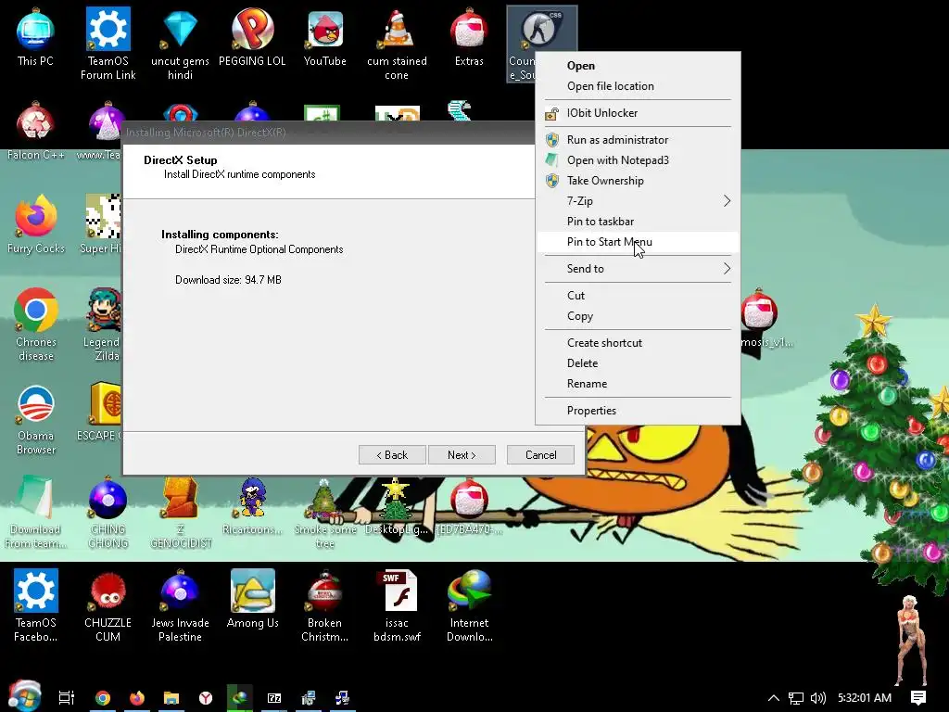949x712 pixels.
Task: Select the uncut gems hindi diamond icon
Action: tap(180, 43)
